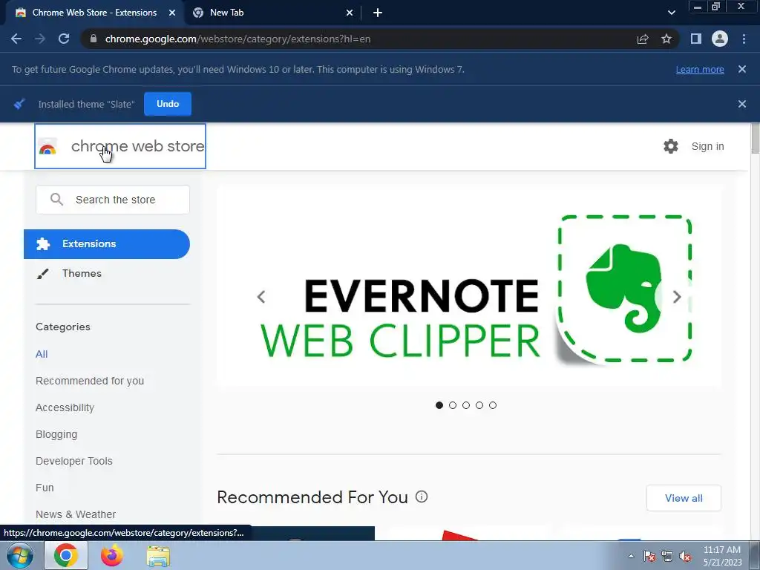Click the network tray icon

(667, 557)
